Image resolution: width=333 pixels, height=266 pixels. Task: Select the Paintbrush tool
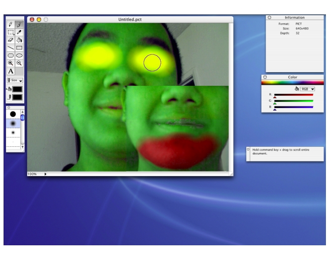19,25
